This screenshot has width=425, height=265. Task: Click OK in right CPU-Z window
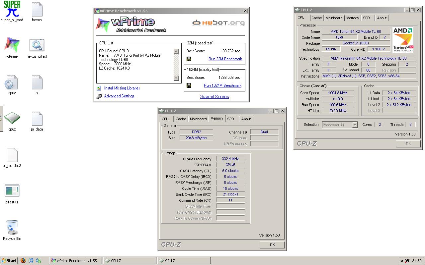(x=408, y=144)
